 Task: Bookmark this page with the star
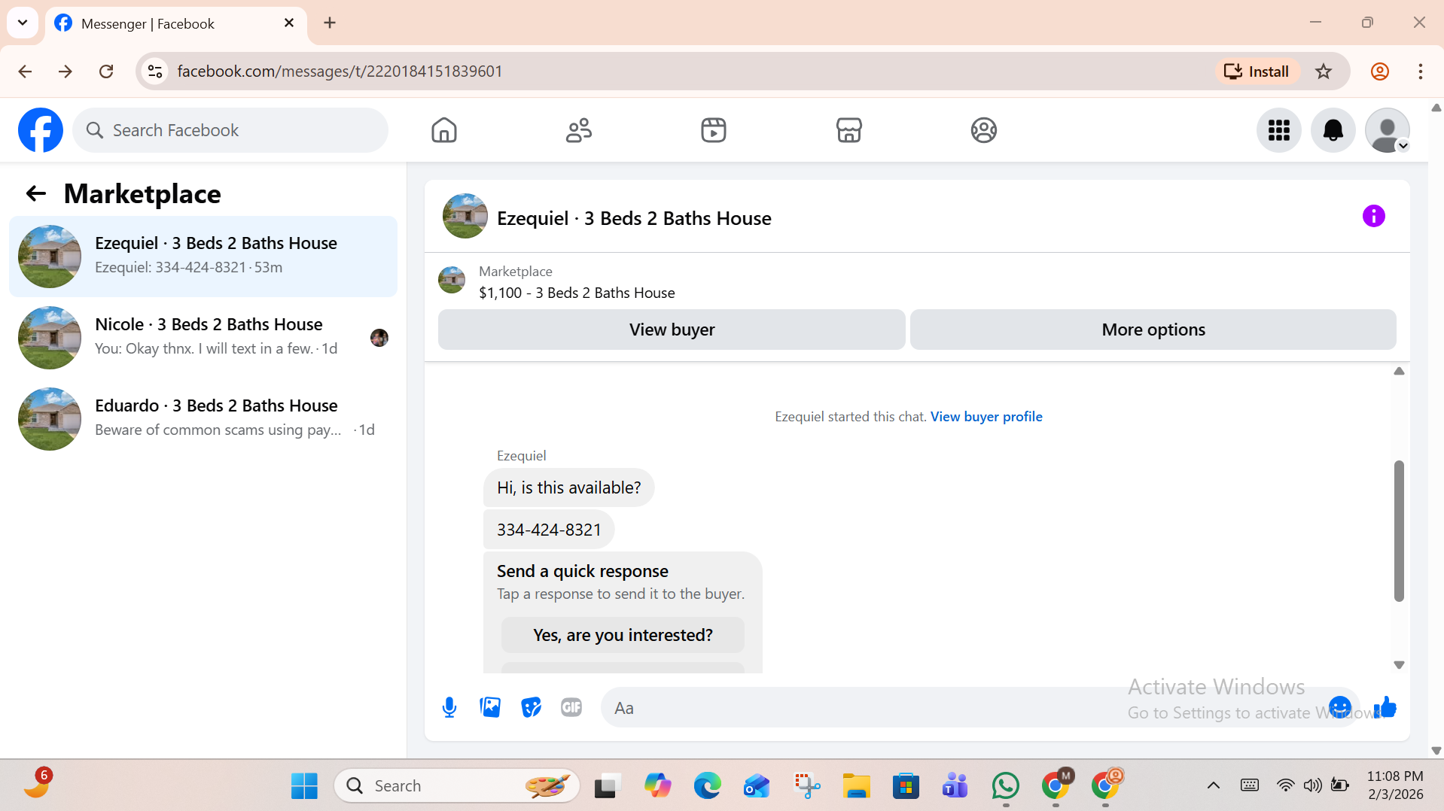click(x=1323, y=71)
